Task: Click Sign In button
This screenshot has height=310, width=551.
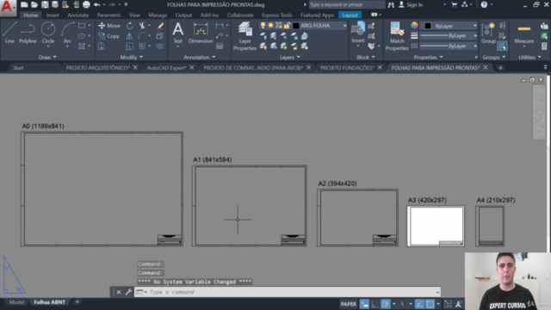Action: coord(411,4)
